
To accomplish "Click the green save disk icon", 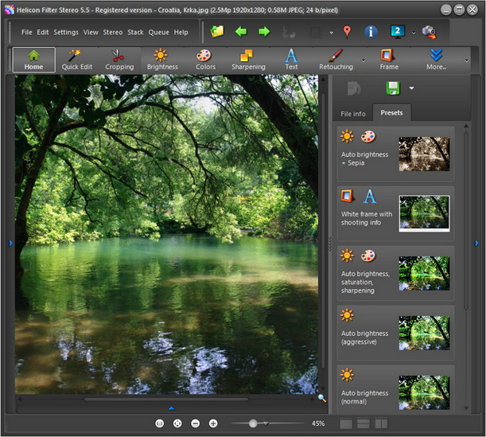I will point(393,88).
